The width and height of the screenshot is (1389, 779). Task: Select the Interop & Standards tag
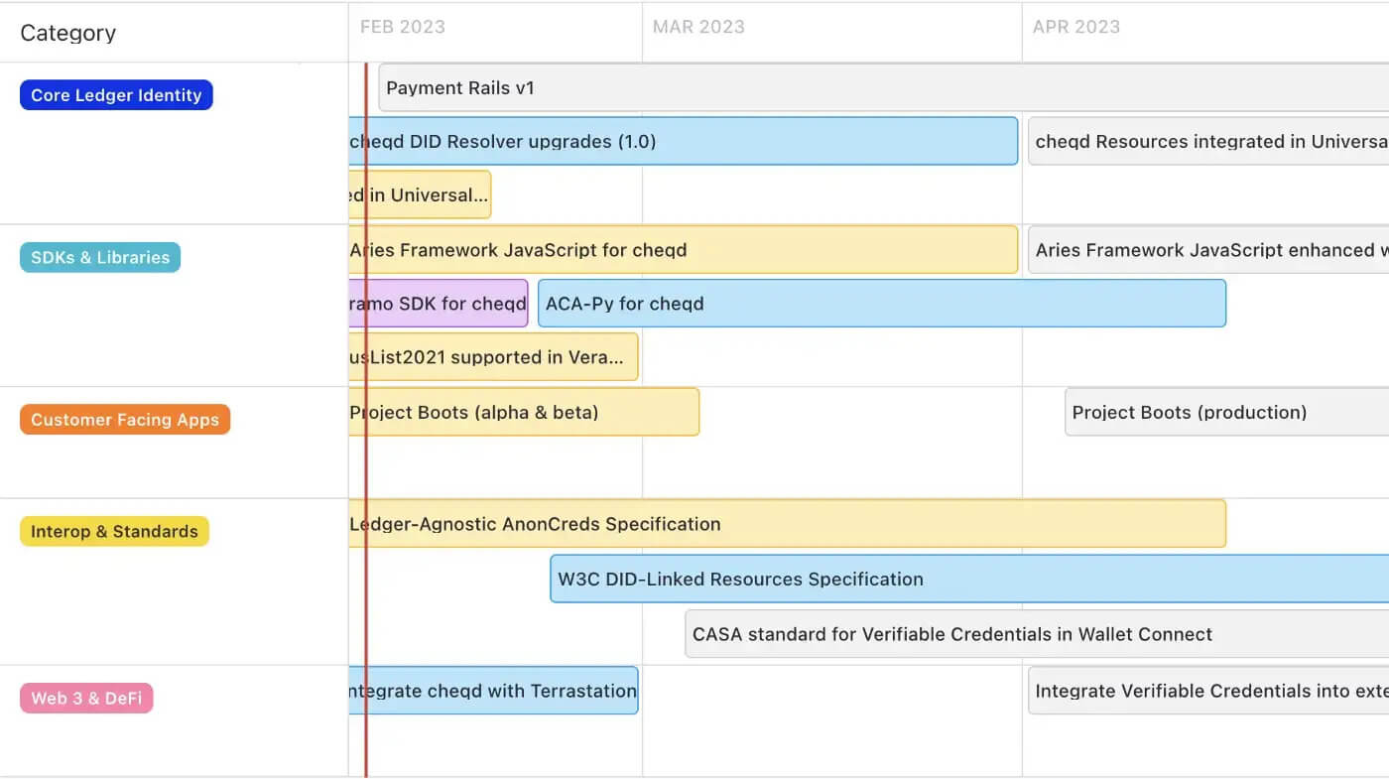[x=114, y=532]
